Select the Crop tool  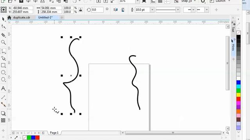[4, 35]
